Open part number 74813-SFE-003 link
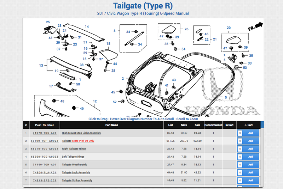The image size is (283, 189). click(x=45, y=181)
